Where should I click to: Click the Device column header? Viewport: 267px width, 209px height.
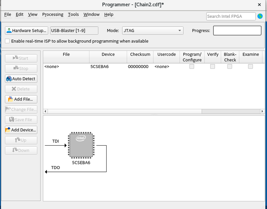point(108,57)
